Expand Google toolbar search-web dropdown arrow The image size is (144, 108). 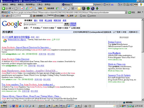coord(45,16)
